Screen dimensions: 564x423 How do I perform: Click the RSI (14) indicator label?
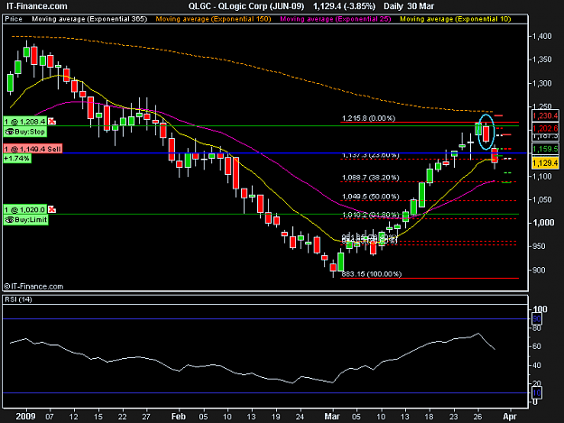[x=18, y=299]
